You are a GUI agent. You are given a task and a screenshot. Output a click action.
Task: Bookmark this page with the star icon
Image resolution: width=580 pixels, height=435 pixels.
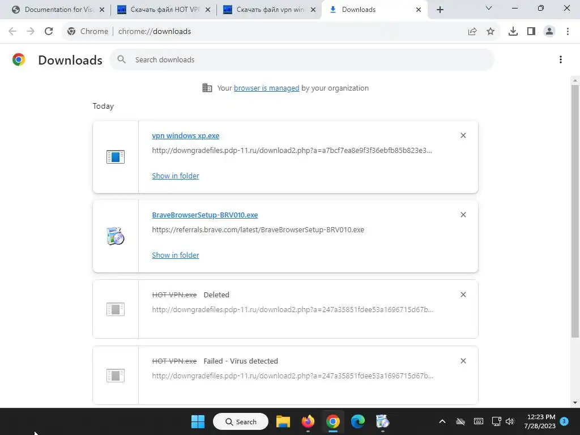pos(491,32)
